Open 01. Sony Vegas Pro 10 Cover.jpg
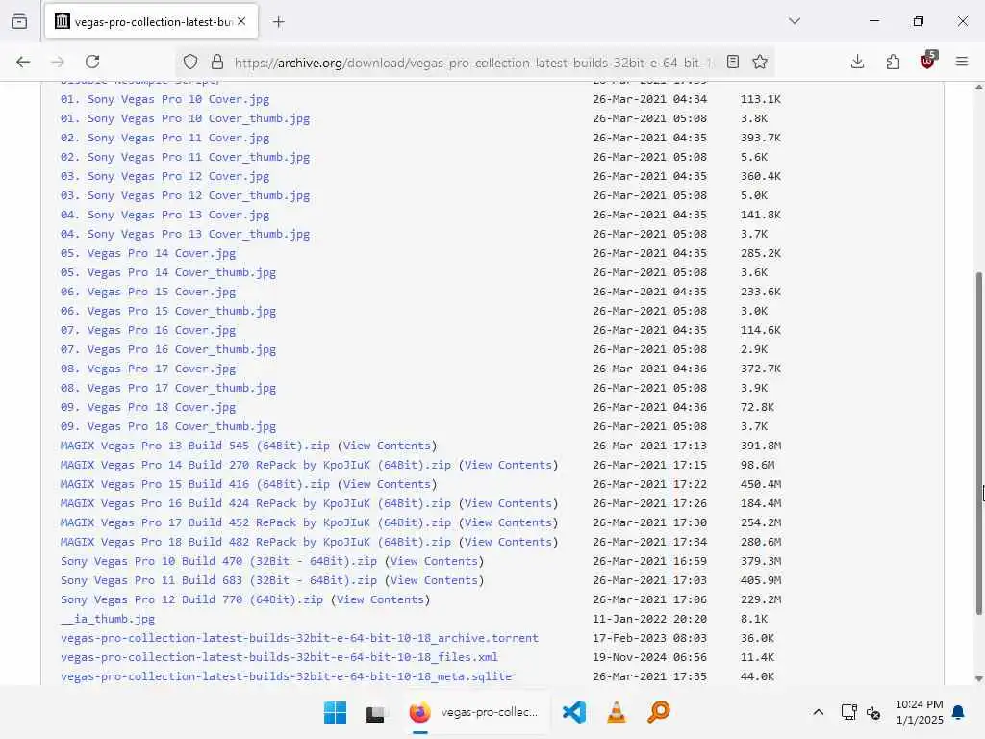The width and height of the screenshot is (985, 739). point(164,99)
